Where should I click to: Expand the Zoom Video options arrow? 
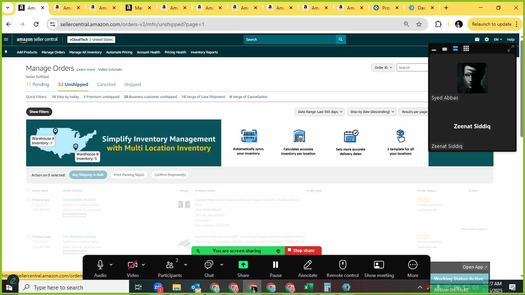(x=143, y=265)
